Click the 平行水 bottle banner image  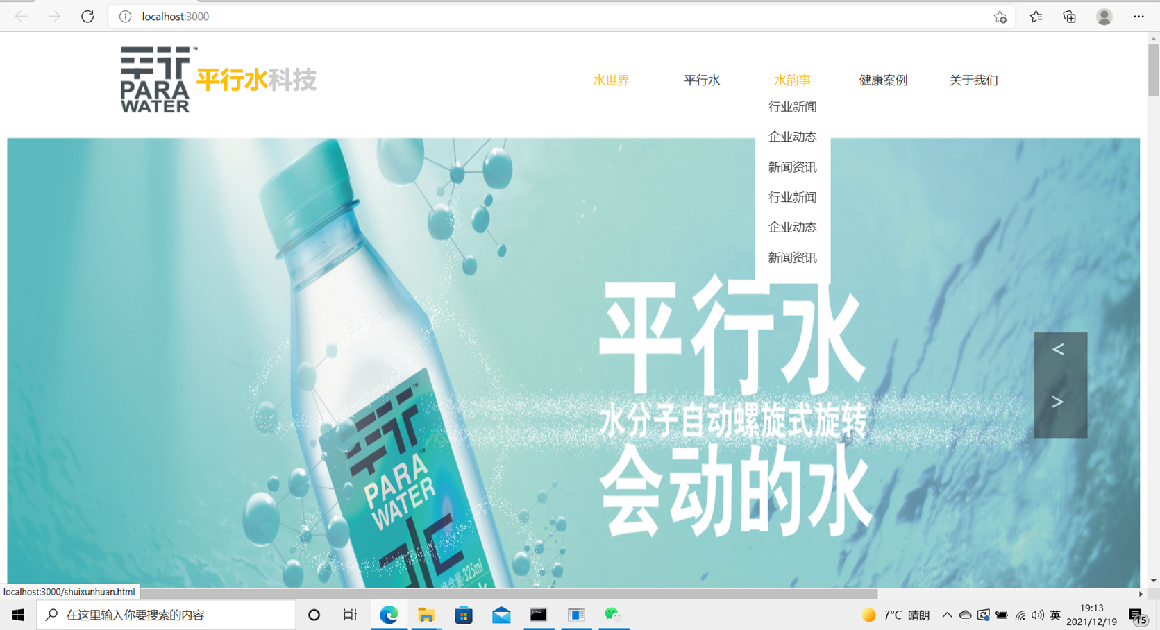click(573, 363)
